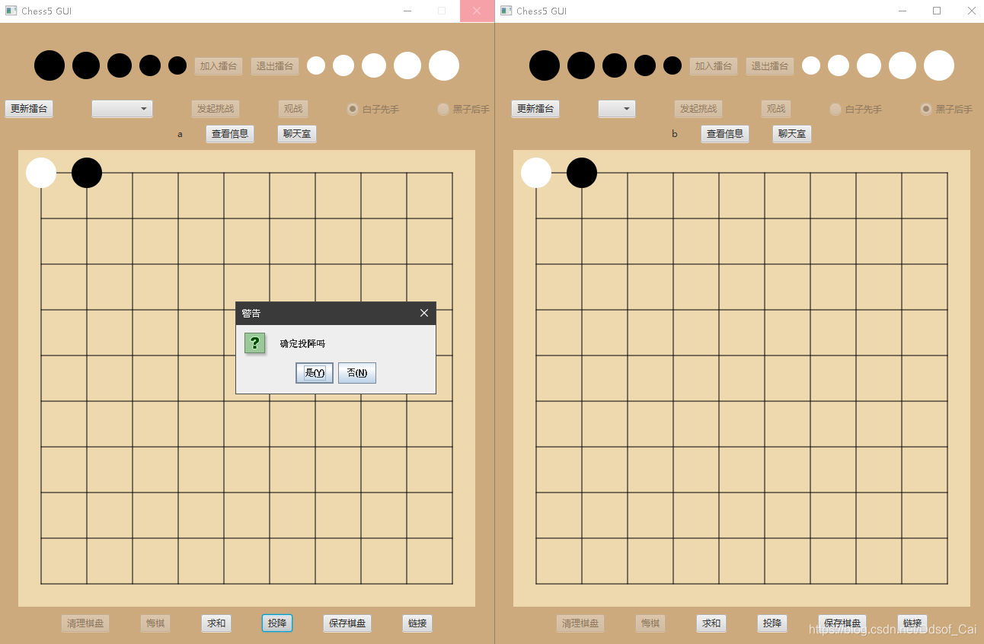Click 更新擂台 in left window

pyautogui.click(x=29, y=109)
